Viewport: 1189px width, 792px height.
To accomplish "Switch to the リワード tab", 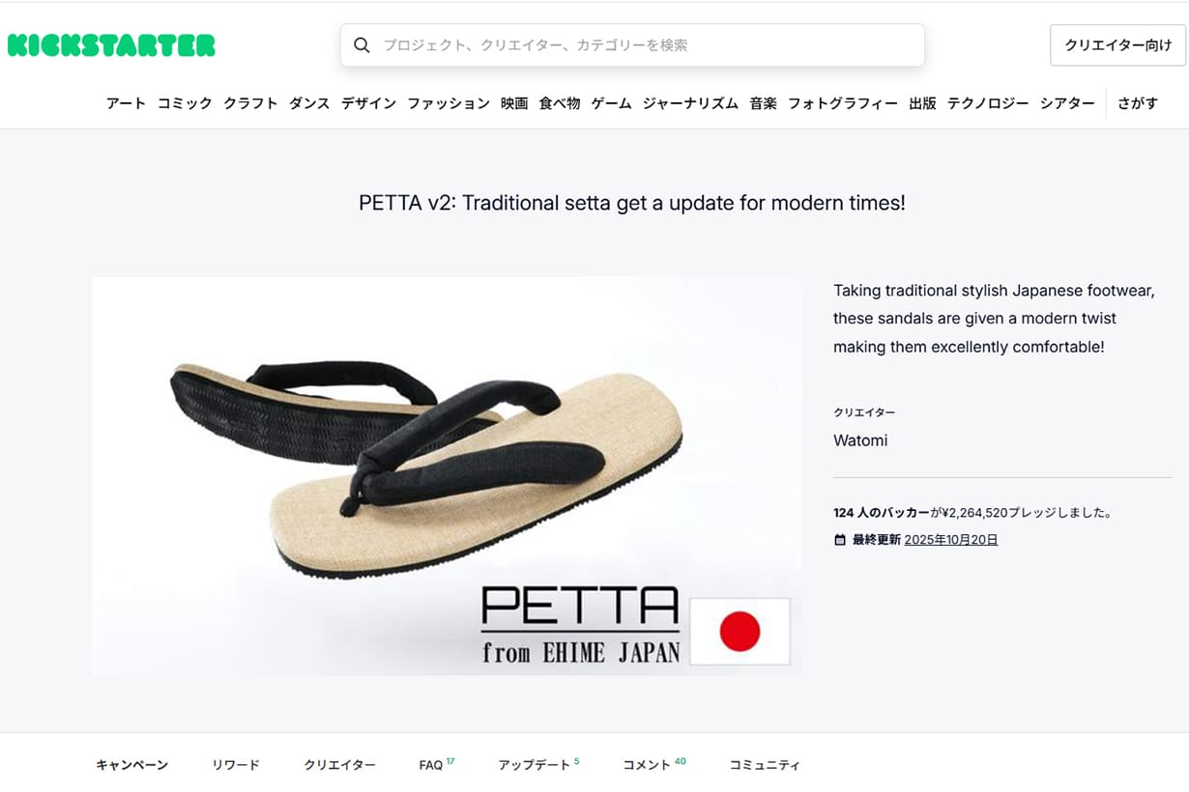I will click(236, 765).
